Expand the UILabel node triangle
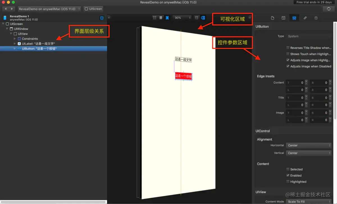 coord(15,44)
